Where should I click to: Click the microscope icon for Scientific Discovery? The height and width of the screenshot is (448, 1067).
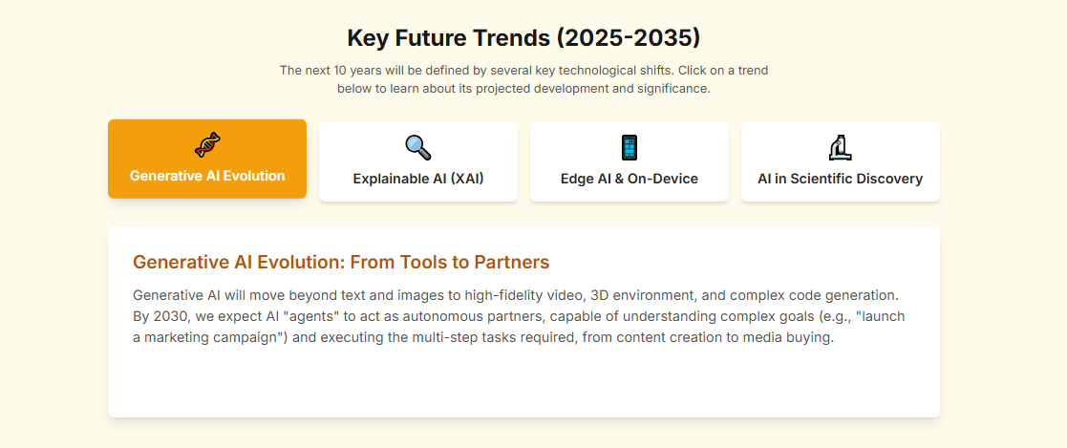[841, 148]
